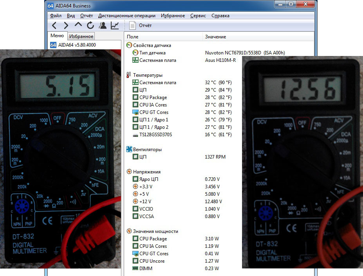Click the CPU GT Cores power monitor icon
This screenshot has height=276, width=363.
(135, 253)
